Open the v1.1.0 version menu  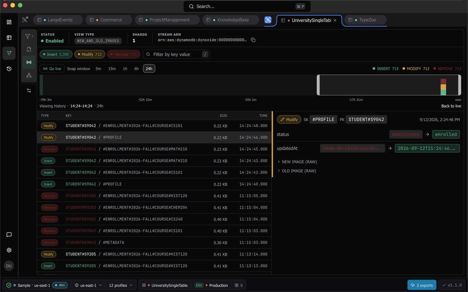[x=452, y=285]
